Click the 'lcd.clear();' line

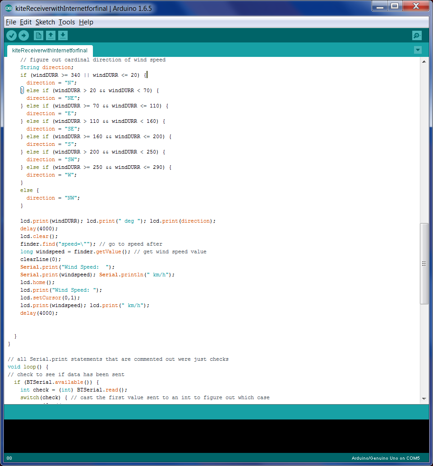pos(39,237)
